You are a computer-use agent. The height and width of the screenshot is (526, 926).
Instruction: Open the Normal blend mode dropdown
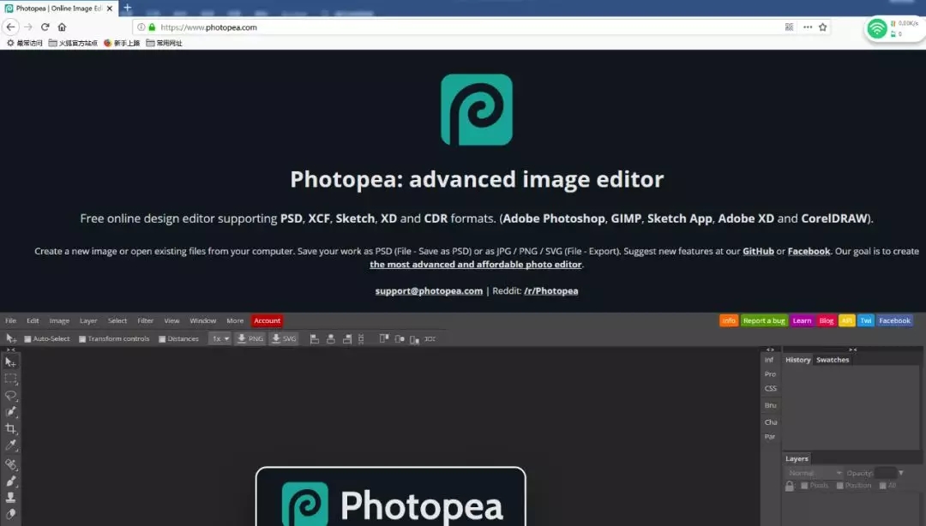(815, 473)
